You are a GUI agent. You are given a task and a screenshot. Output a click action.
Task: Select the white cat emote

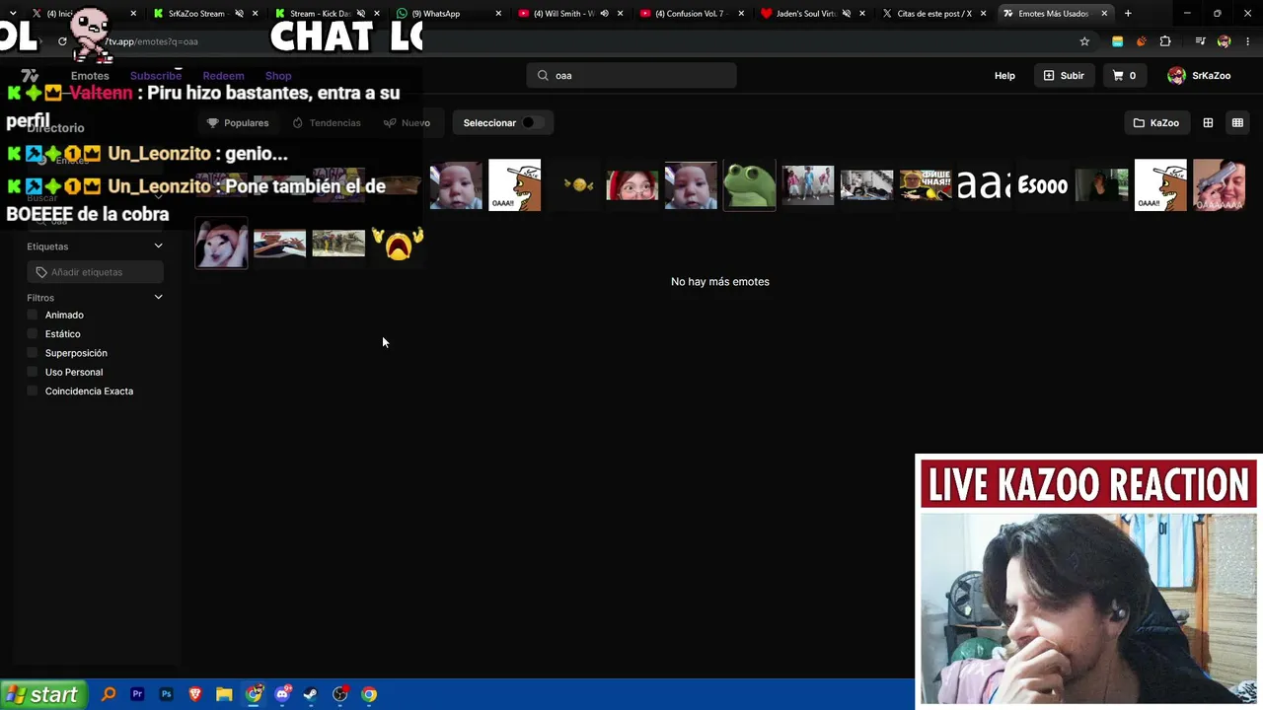pyautogui.click(x=221, y=244)
